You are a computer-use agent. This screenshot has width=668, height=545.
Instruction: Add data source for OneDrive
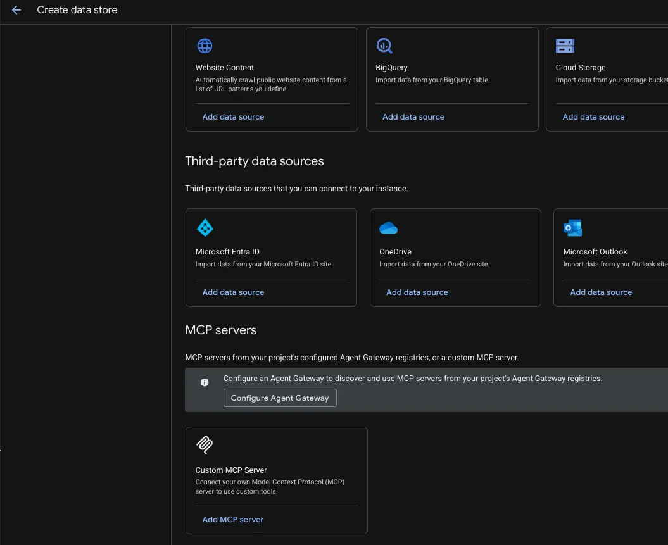point(417,292)
